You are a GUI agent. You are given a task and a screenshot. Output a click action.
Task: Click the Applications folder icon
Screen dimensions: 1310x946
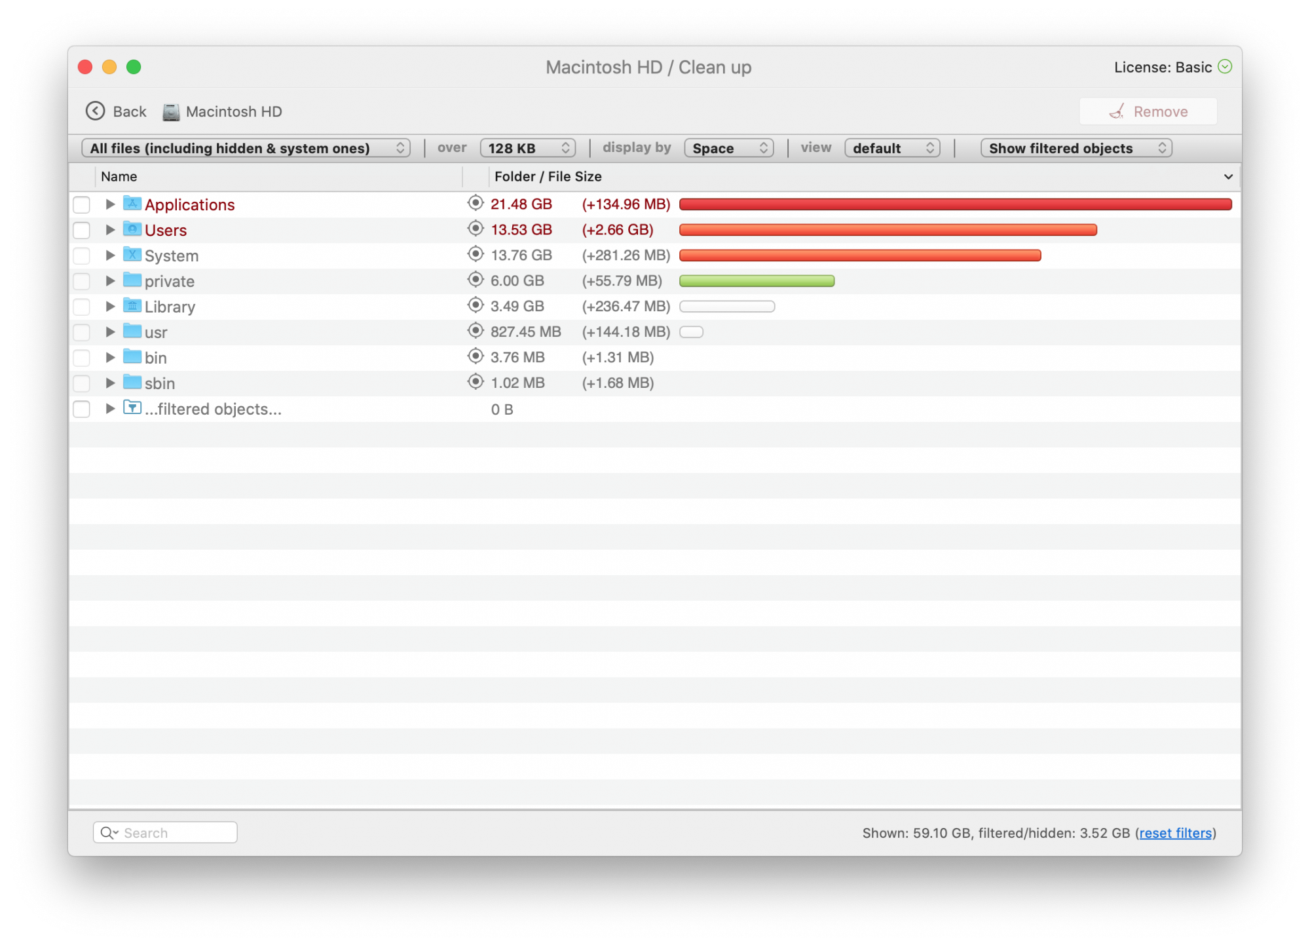coord(132,204)
